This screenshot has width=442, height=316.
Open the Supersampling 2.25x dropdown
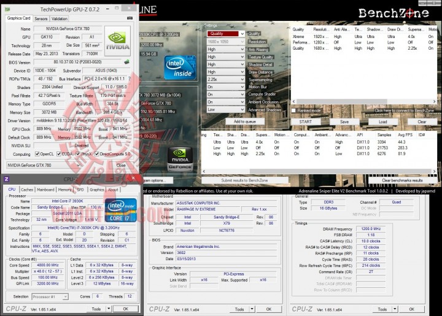[x=226, y=79]
